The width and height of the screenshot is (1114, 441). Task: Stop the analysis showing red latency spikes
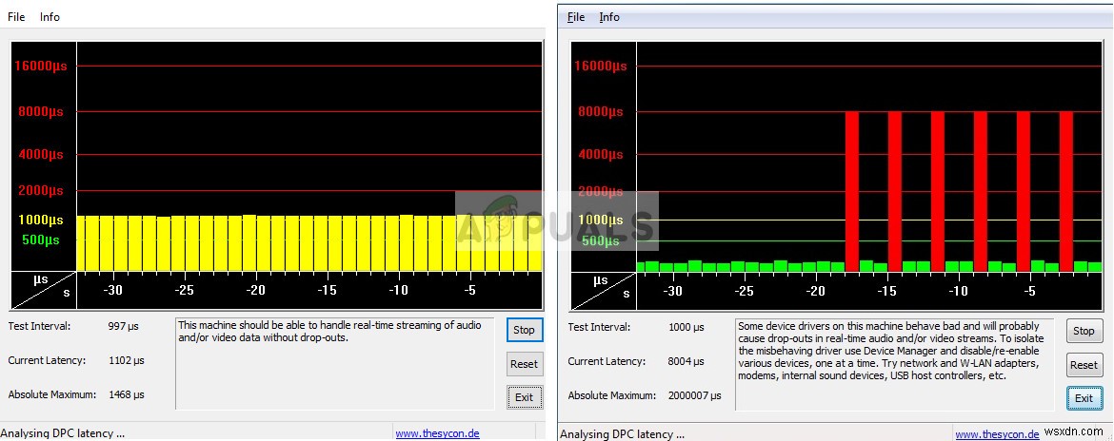pyautogui.click(x=1084, y=331)
